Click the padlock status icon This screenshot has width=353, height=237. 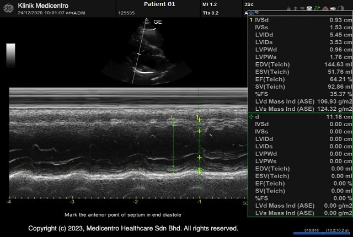[x=289, y=9]
